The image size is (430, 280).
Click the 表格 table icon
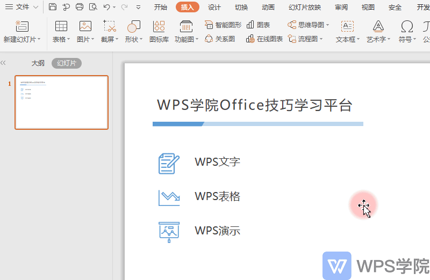[x=61, y=26]
